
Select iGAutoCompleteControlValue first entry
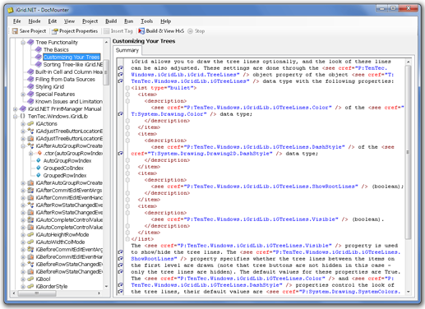[69, 219]
